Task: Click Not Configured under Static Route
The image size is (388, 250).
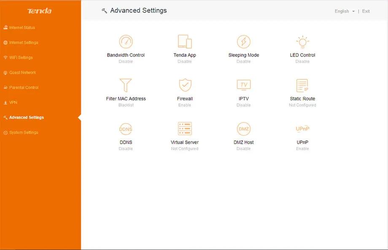Action: pyautogui.click(x=302, y=105)
